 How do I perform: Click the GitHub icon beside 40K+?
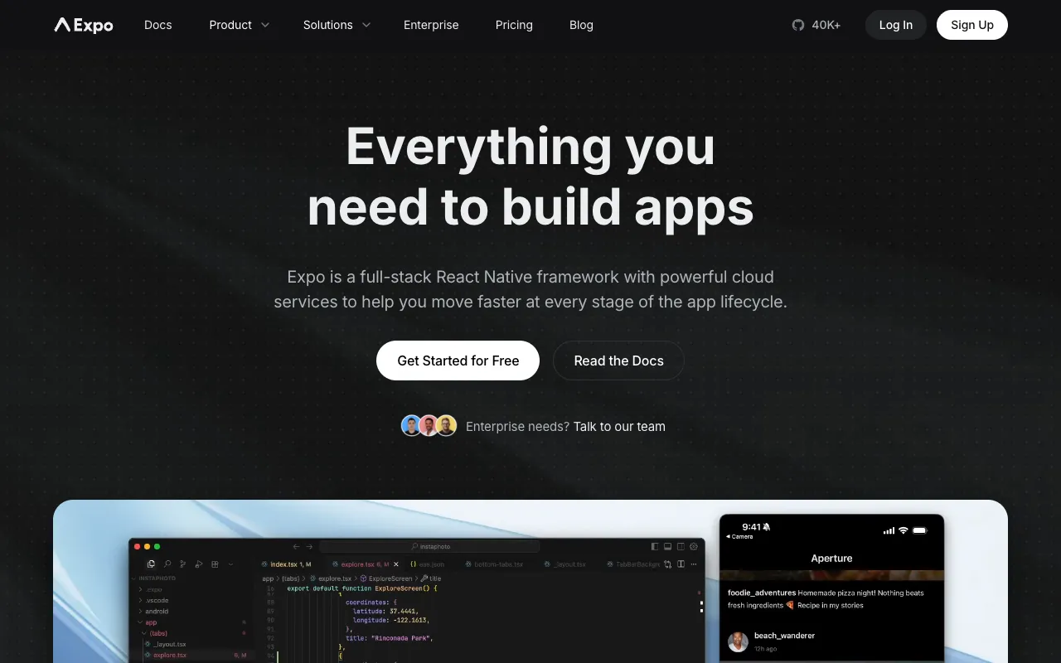pyautogui.click(x=797, y=25)
